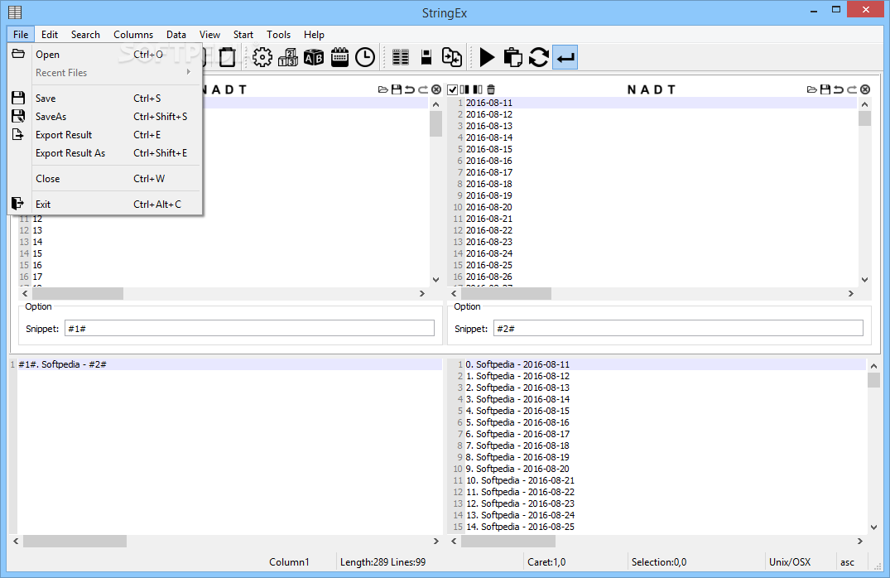Click down arrow of right column vertical scrollbar
The width and height of the screenshot is (890, 578).
click(864, 279)
